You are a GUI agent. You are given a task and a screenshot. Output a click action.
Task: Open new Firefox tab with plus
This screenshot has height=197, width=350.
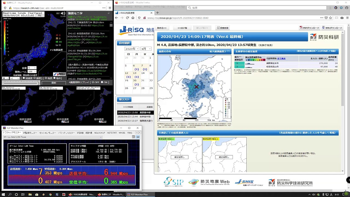coord(157,13)
